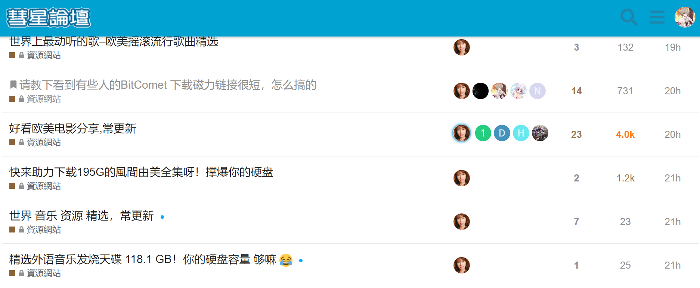Click the 20h activity time on the BitComet topic
Screen dimensions: 700x288
click(x=672, y=91)
